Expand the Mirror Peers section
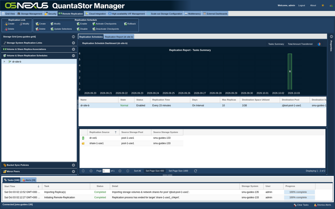This screenshot has height=209, width=335. [74, 171]
